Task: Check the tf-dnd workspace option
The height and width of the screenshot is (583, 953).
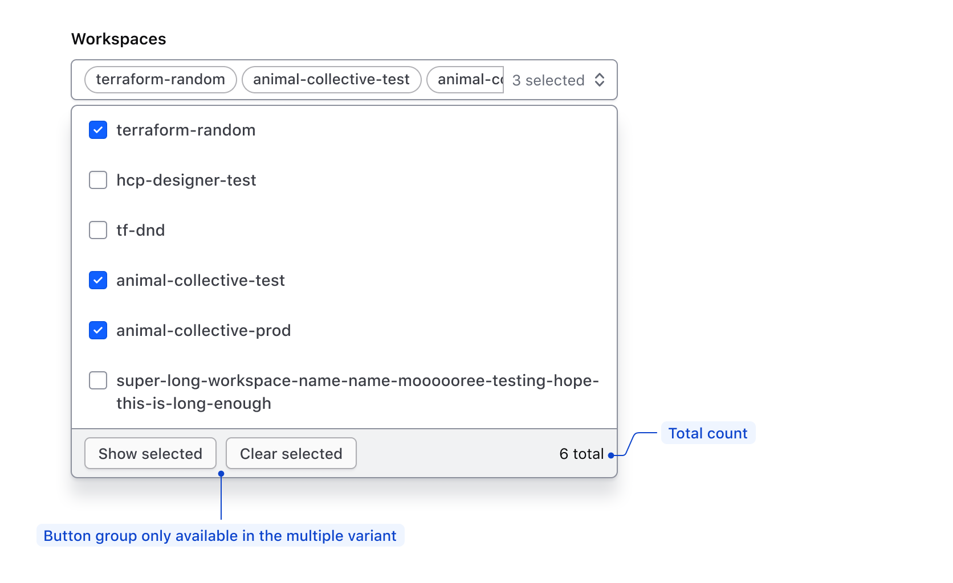Action: coord(97,230)
